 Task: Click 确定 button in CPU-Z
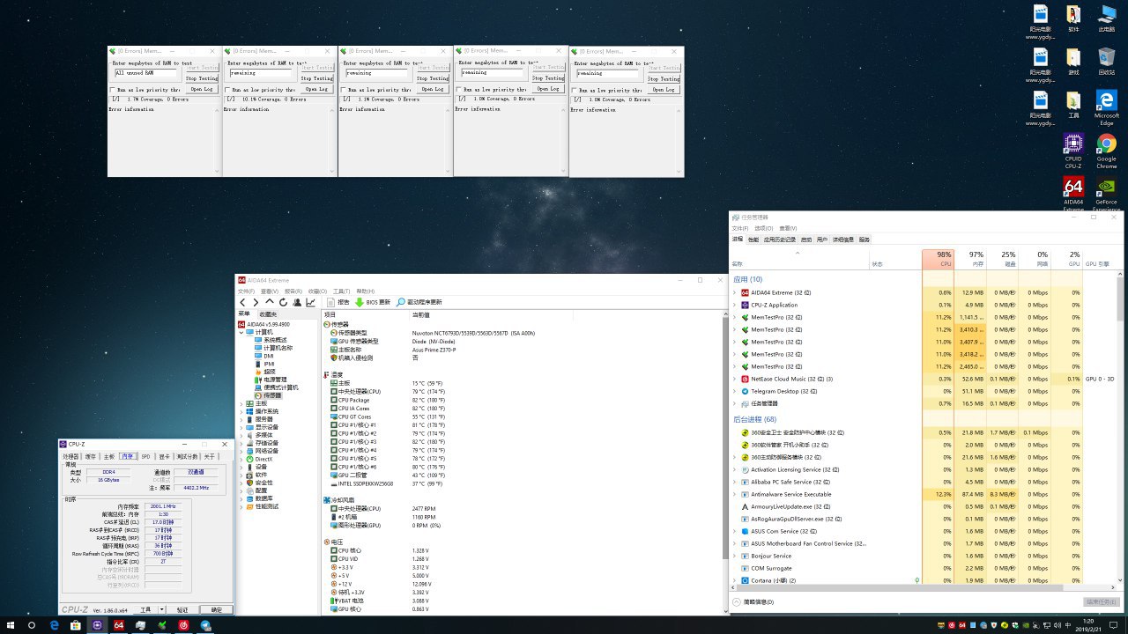point(216,609)
